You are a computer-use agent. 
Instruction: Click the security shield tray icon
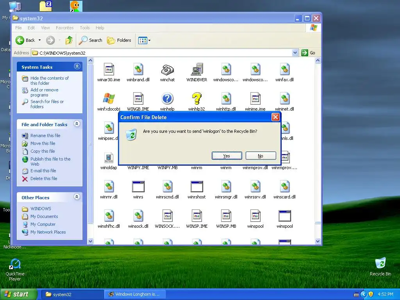click(371, 294)
